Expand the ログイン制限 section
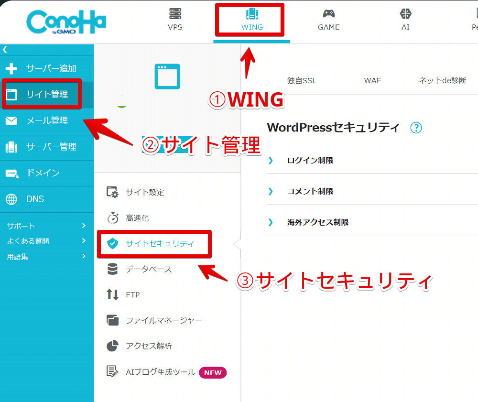The image size is (478, 402). click(x=310, y=161)
